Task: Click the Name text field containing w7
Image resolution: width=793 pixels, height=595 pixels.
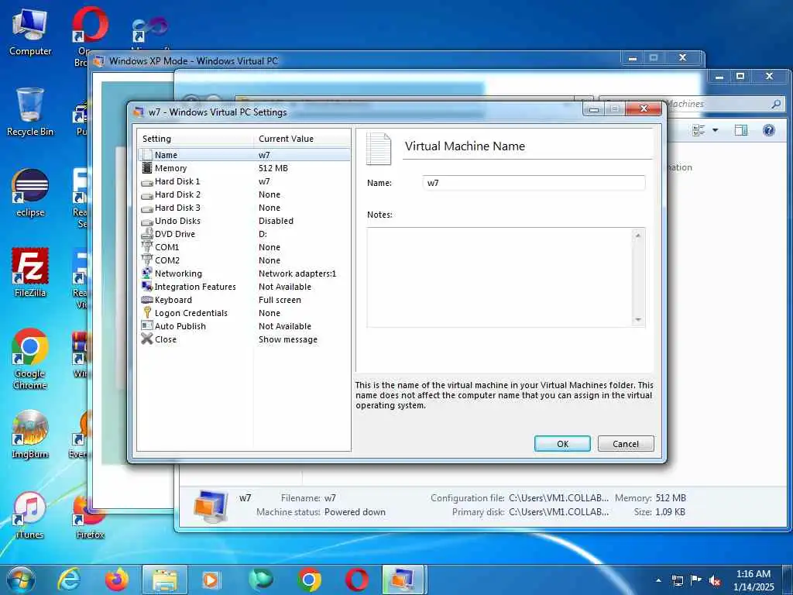Action: point(534,183)
